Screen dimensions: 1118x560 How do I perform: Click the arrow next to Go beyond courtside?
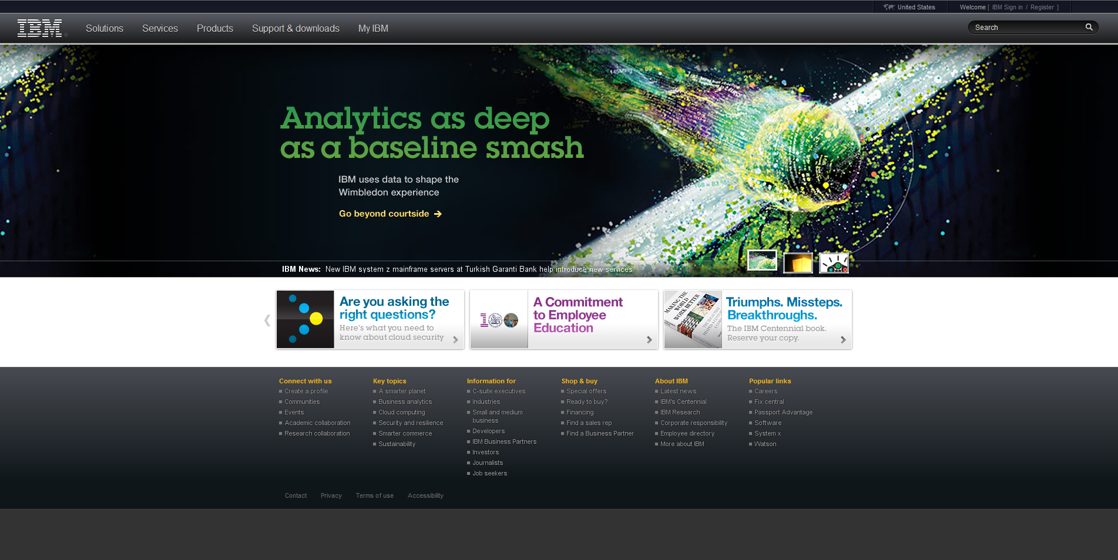pos(438,214)
